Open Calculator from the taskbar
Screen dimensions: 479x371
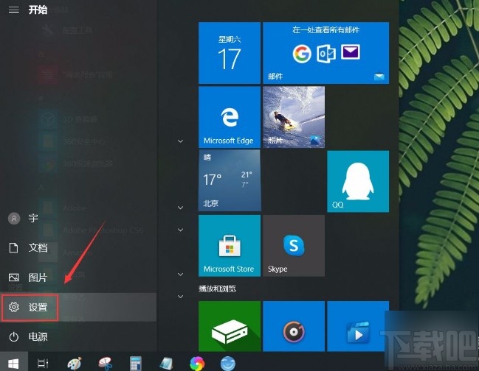[136, 363]
